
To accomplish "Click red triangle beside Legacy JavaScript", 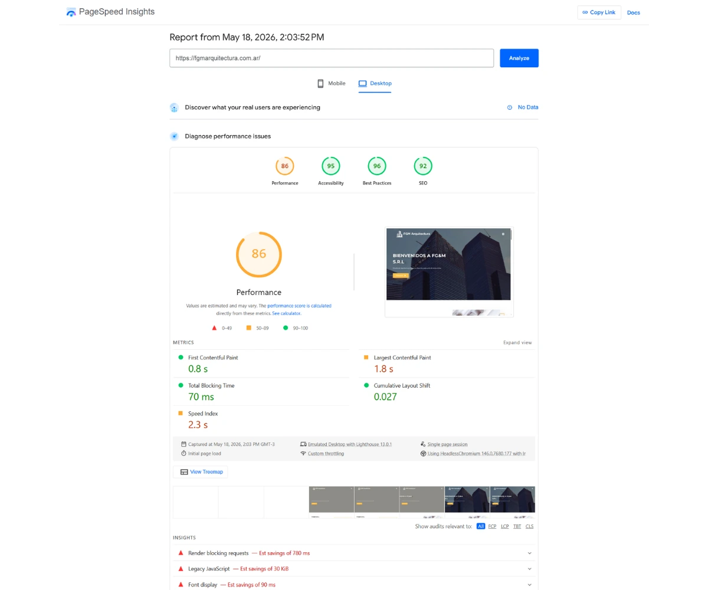I will (x=181, y=569).
